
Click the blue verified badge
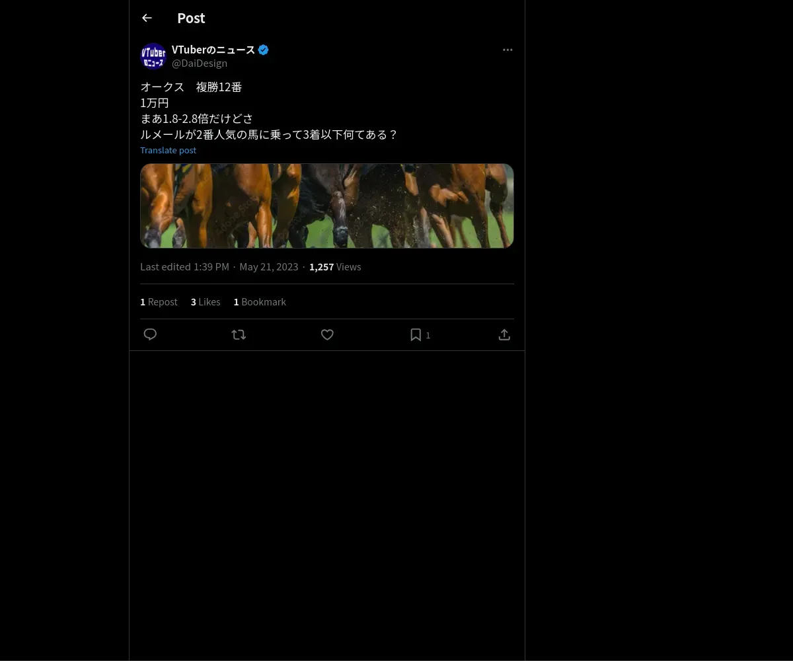(263, 50)
